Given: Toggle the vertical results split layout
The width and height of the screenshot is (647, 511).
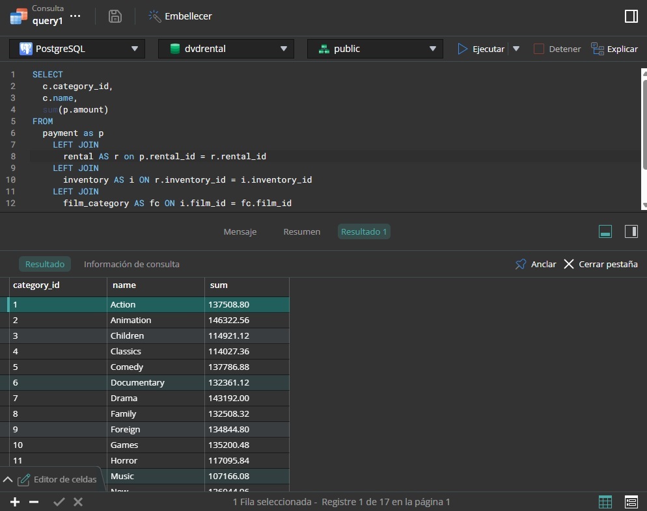Looking at the screenshot, I should click(x=631, y=231).
